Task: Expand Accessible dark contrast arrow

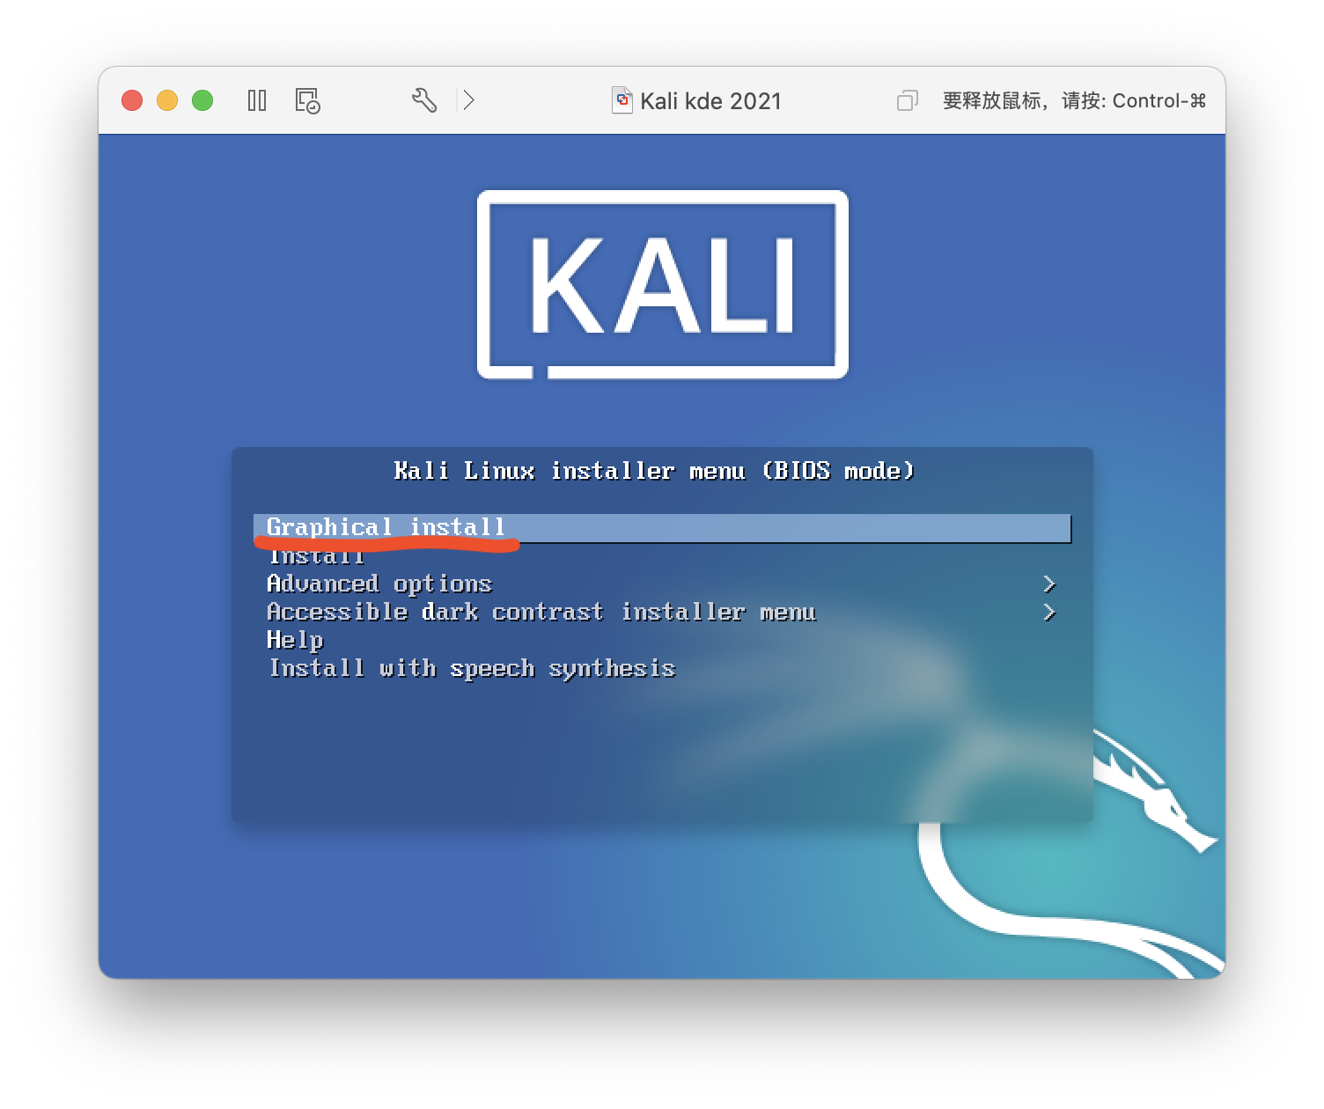Action: tap(1048, 612)
